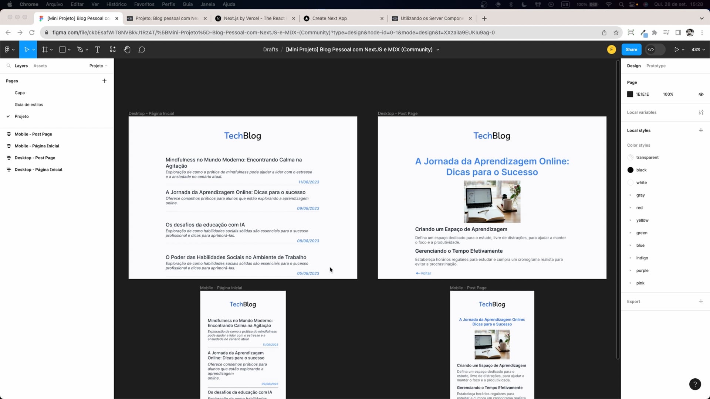Screen dimensions: 710x399
Task: Search layers with magnifier icon
Action: [x=9, y=66]
